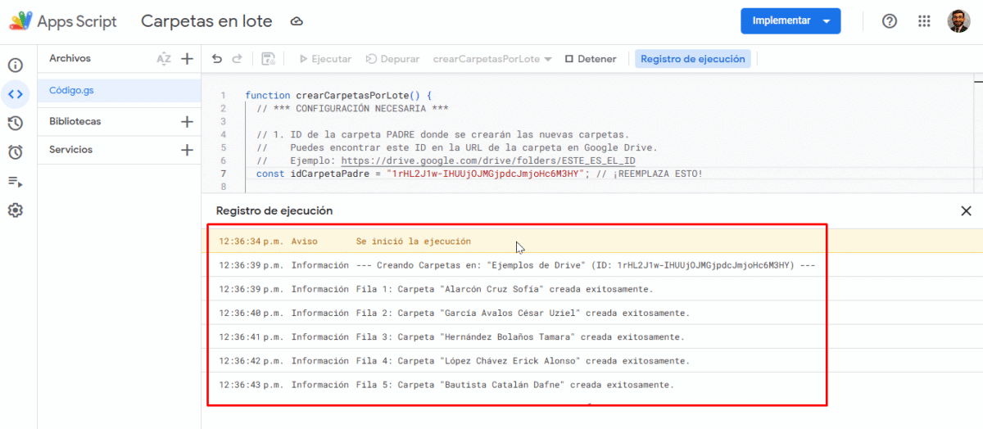The image size is (983, 429).
Task: Click the project title Carpetas en lote
Action: pyautogui.click(x=206, y=21)
